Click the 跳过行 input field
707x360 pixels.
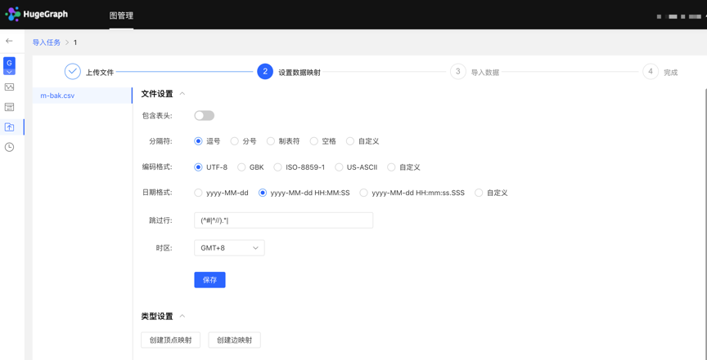[284, 220]
